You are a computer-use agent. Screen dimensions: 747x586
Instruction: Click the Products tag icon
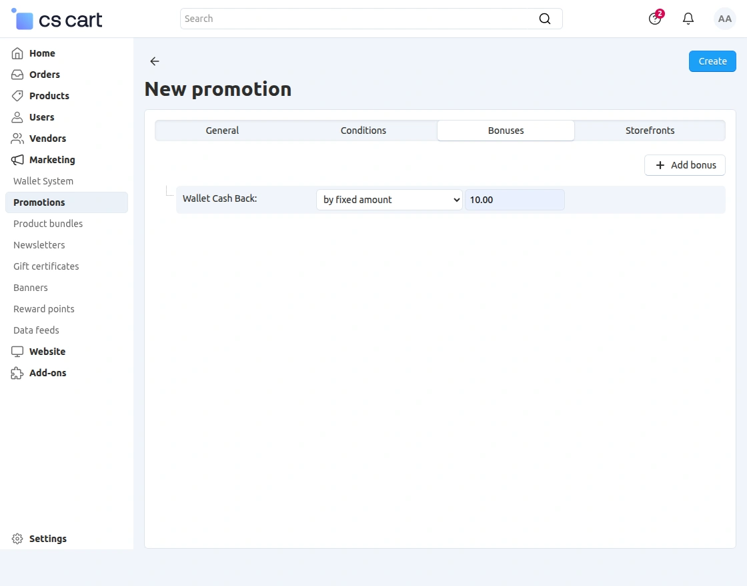coord(17,96)
